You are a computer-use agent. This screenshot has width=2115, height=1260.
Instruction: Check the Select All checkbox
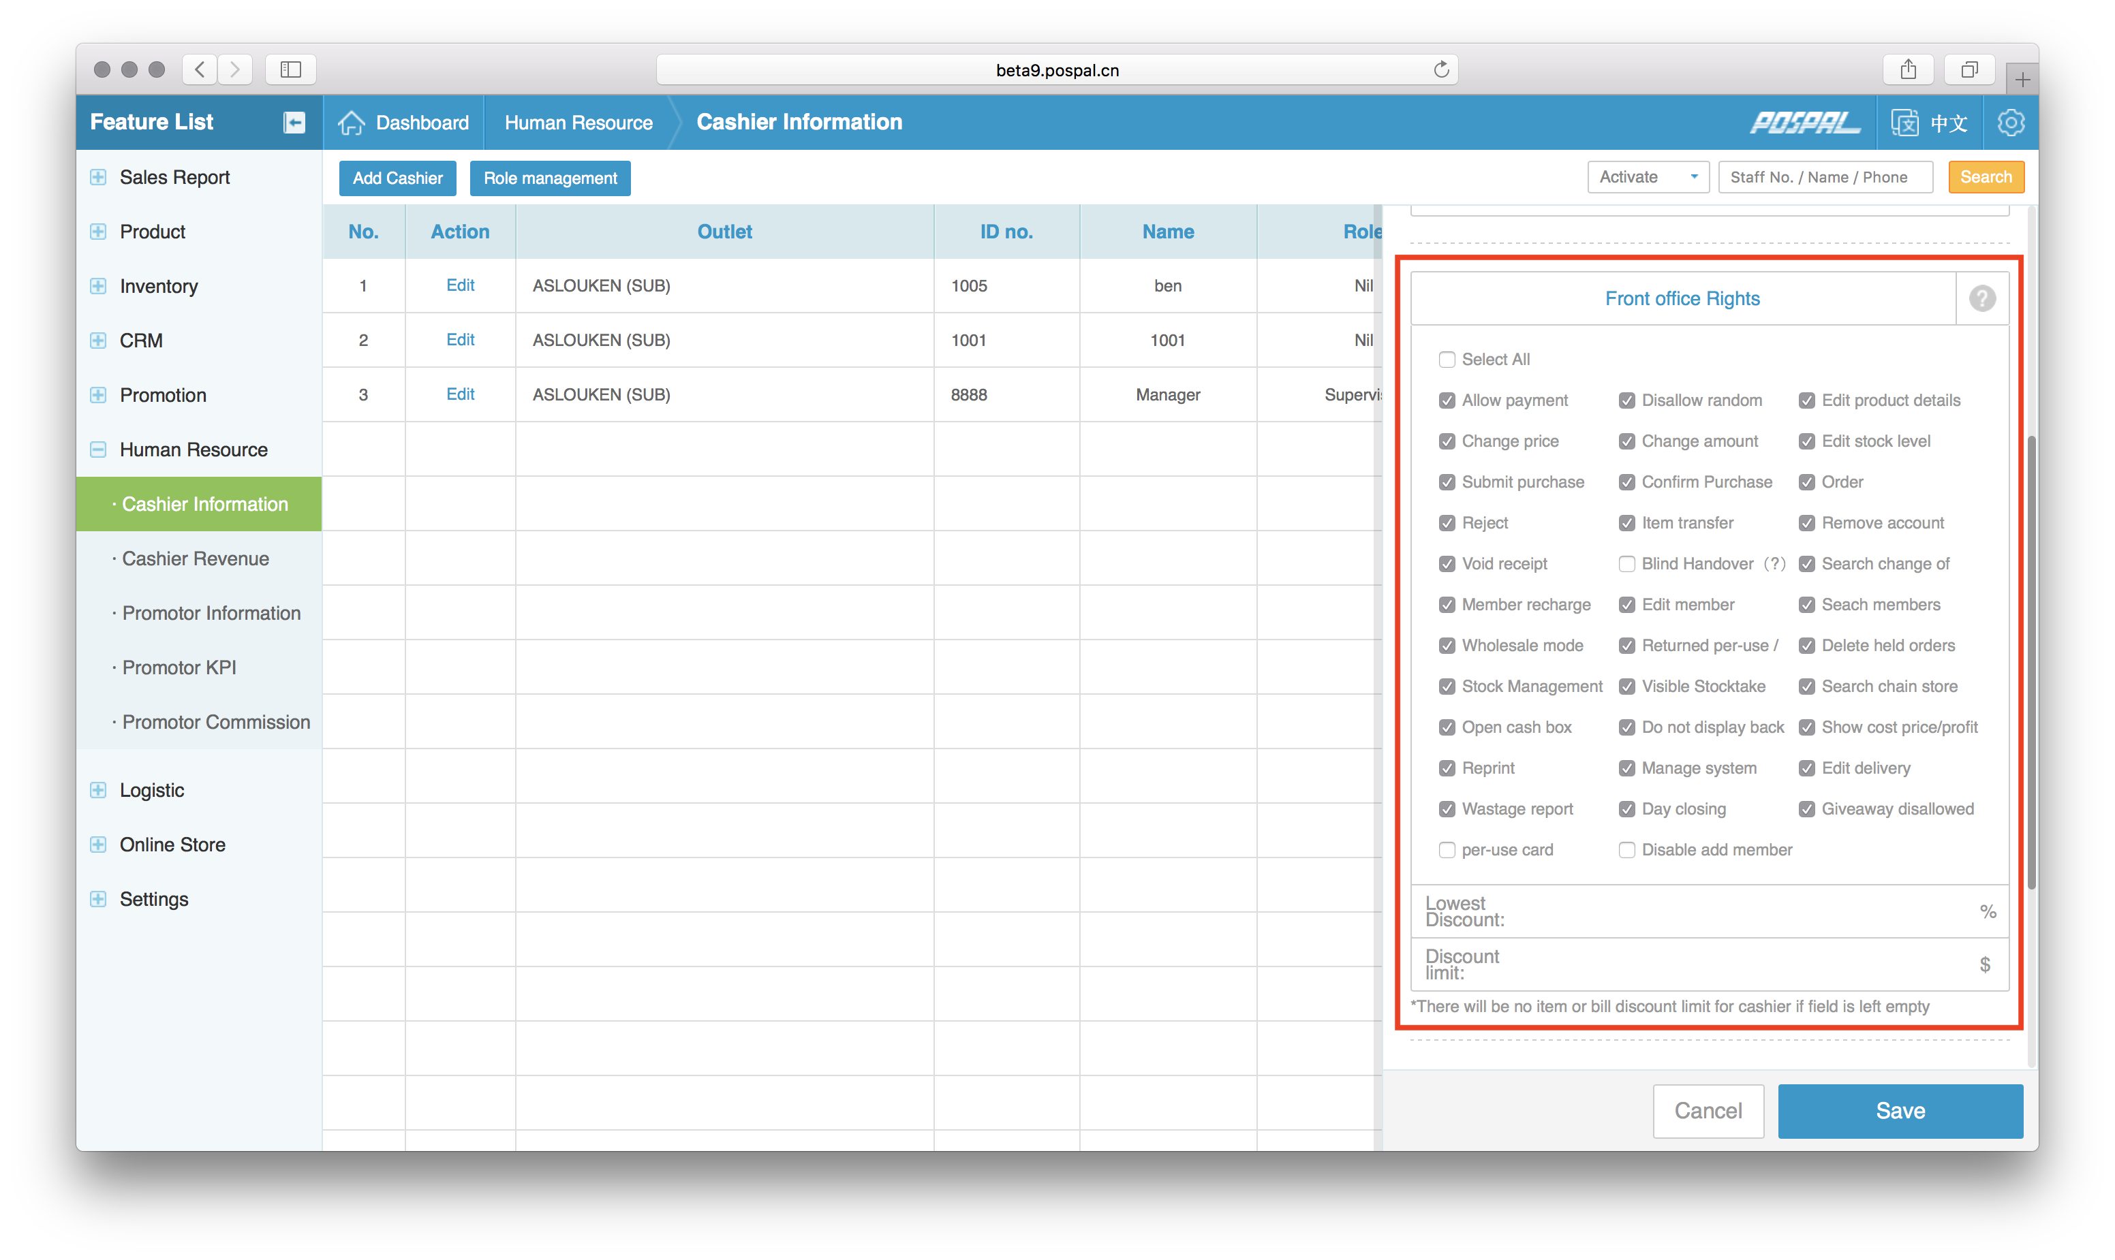tap(1447, 360)
